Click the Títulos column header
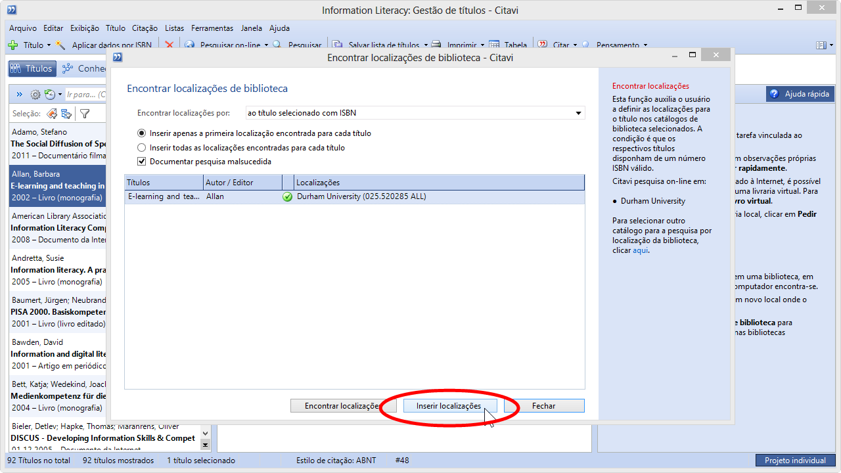 164,182
